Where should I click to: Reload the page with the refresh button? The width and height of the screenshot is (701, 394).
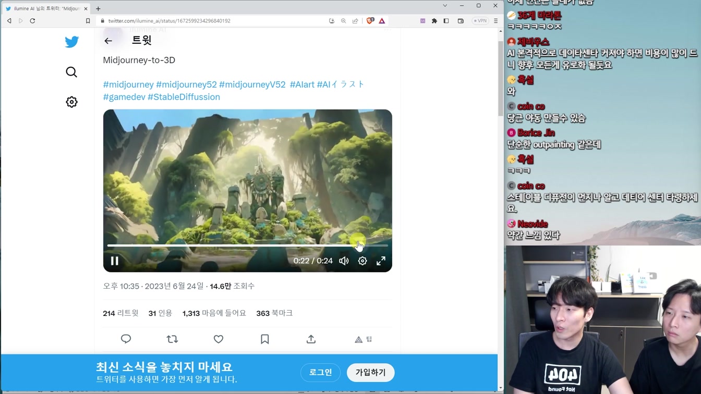click(32, 21)
